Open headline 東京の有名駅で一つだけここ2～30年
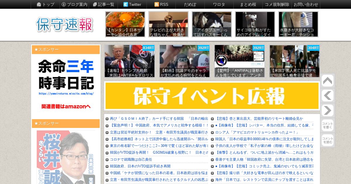Viewport: 351px width, 184px height. point(159,146)
